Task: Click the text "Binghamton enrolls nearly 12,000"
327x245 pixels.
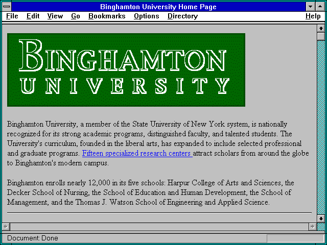Action: click(58, 183)
